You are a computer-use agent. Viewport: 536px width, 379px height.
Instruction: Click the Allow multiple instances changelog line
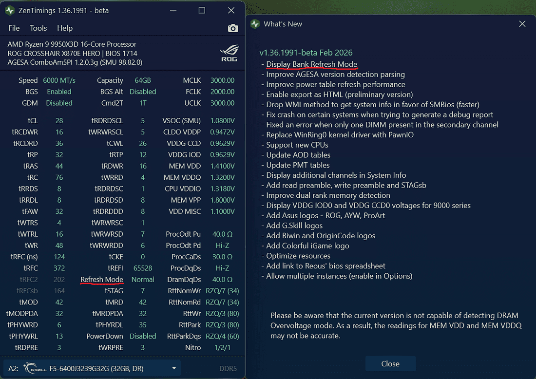tap(339, 276)
